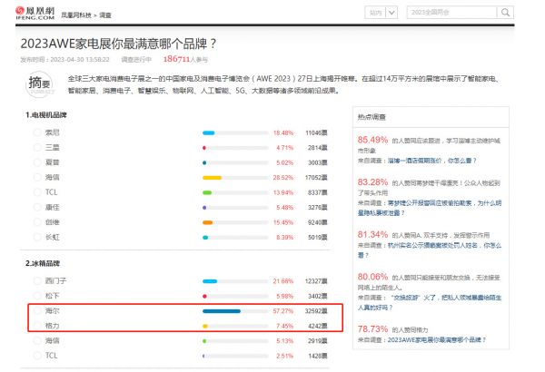The image size is (545, 372).
Task: Open the 站内 search scope dropdown
Action: tap(380, 14)
